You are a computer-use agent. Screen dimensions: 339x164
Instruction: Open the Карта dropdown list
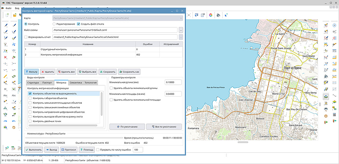click(x=180, y=18)
